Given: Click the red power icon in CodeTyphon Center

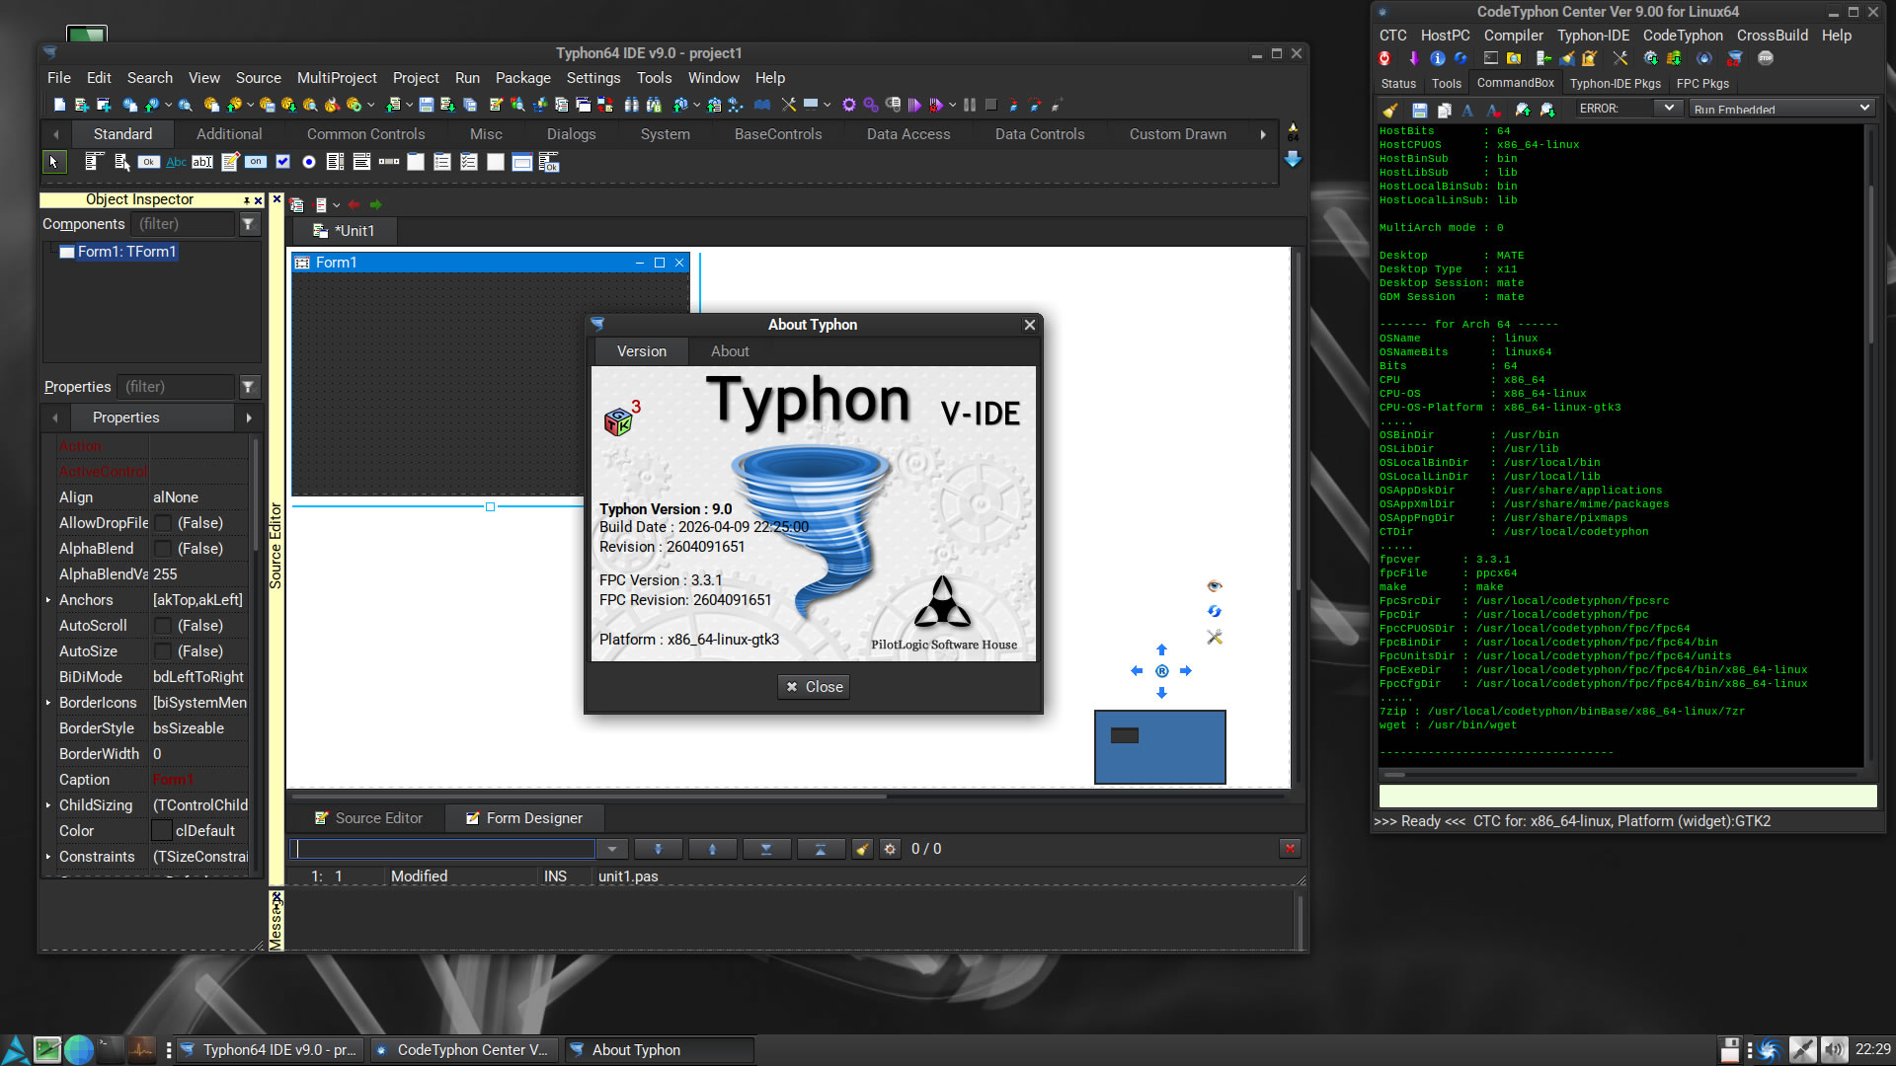Looking at the screenshot, I should click(1384, 58).
